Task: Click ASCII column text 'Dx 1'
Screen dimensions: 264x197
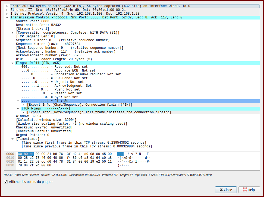Action: click(x=133, y=162)
